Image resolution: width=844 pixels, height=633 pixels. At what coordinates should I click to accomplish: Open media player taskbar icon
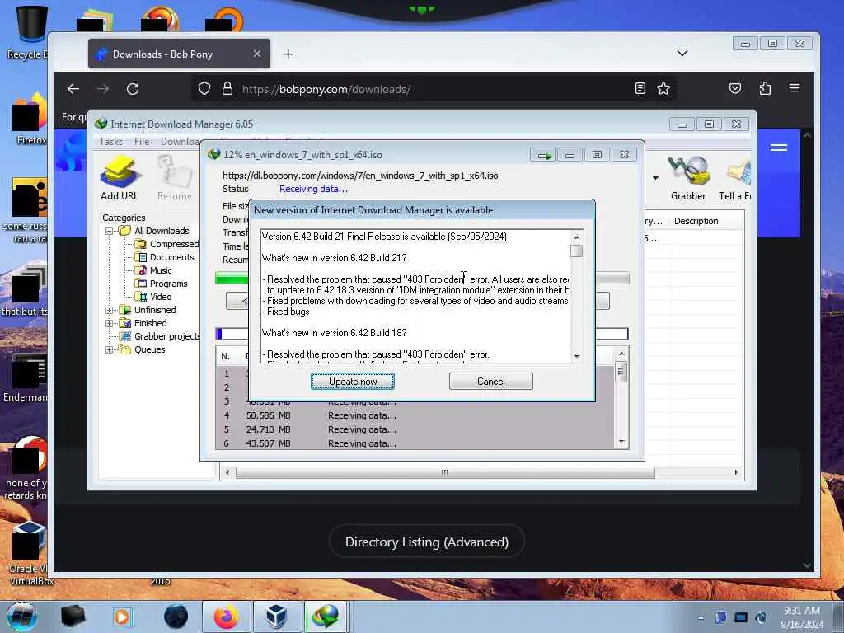tap(122, 617)
